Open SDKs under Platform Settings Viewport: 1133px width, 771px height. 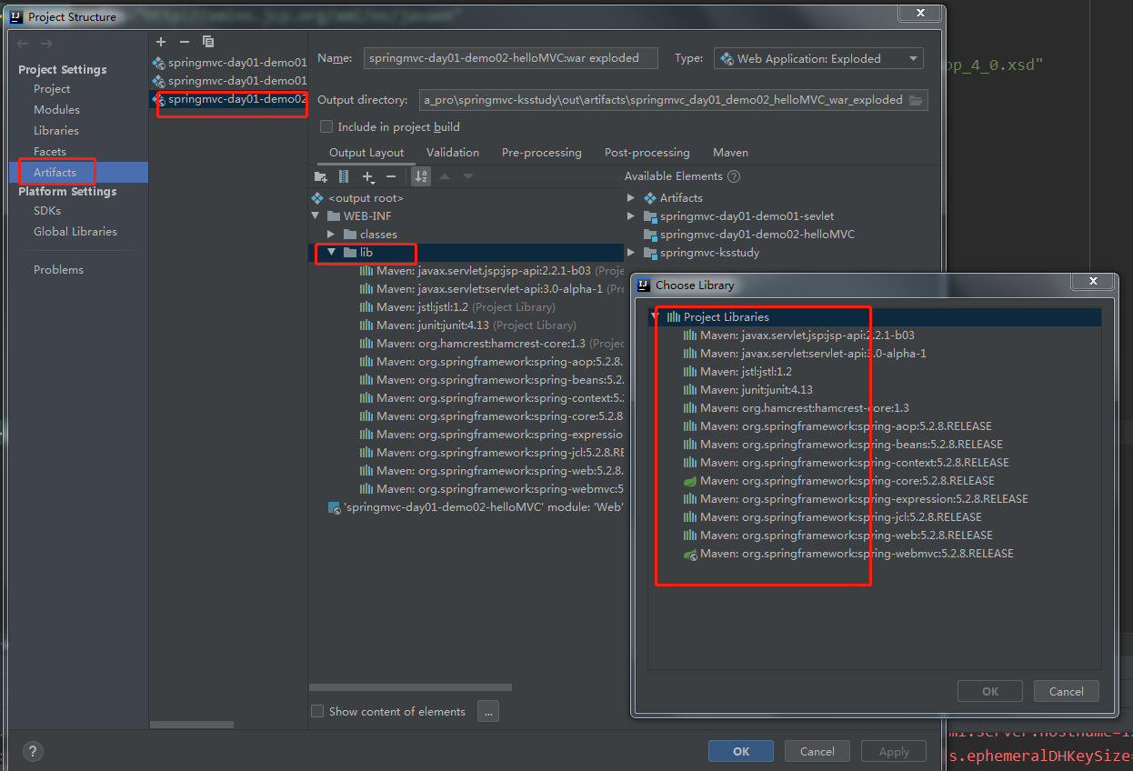47,211
